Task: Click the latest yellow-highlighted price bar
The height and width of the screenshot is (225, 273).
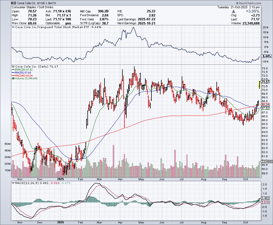Action: pyautogui.click(x=259, y=85)
